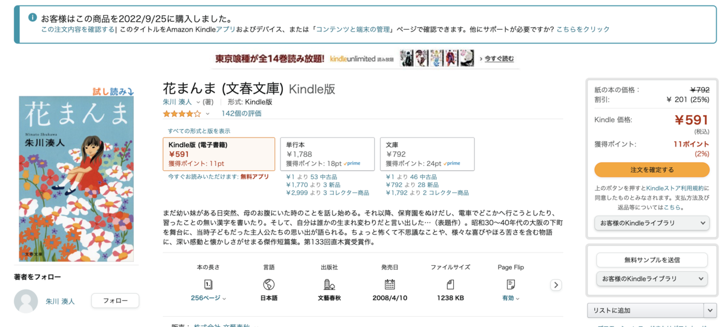Open delivery dropdown お客様のKindleライブラリ under order button
The image size is (727, 327).
tap(652, 223)
